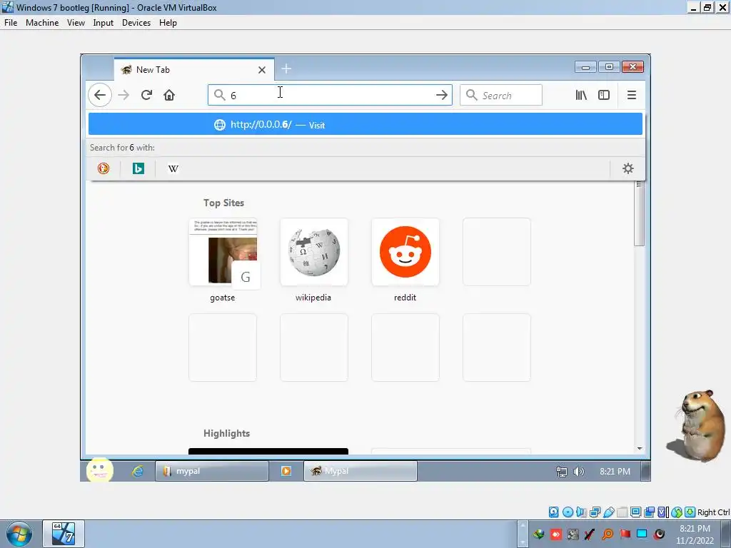Click the VirtualBox display status icon
Screen dimensions: 731x548
(x=635, y=512)
